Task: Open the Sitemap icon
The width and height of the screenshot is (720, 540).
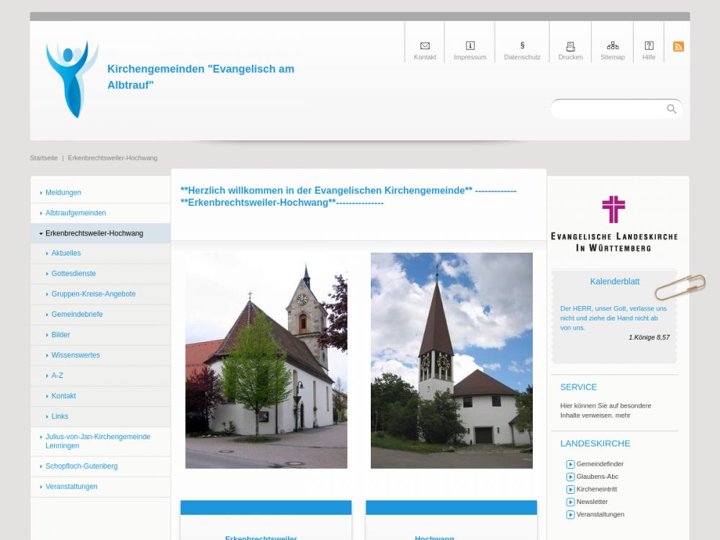Action: pyautogui.click(x=613, y=46)
